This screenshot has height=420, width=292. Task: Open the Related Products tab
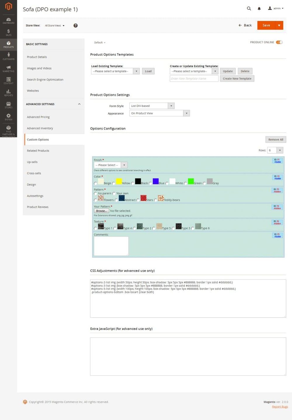point(38,151)
